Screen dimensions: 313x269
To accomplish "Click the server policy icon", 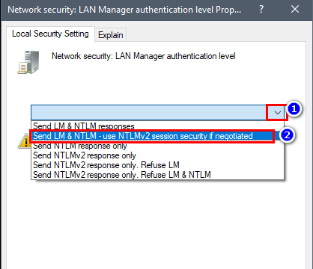I will (28, 62).
